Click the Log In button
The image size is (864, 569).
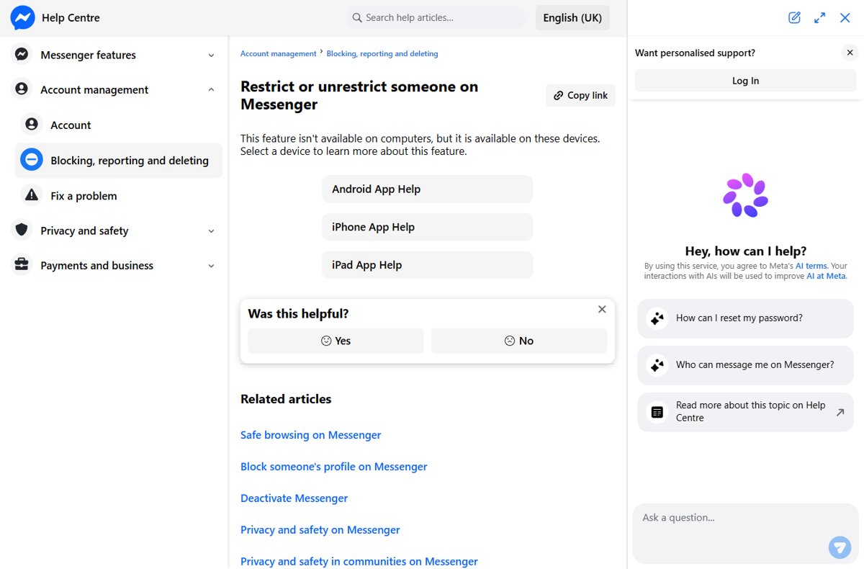tap(745, 81)
